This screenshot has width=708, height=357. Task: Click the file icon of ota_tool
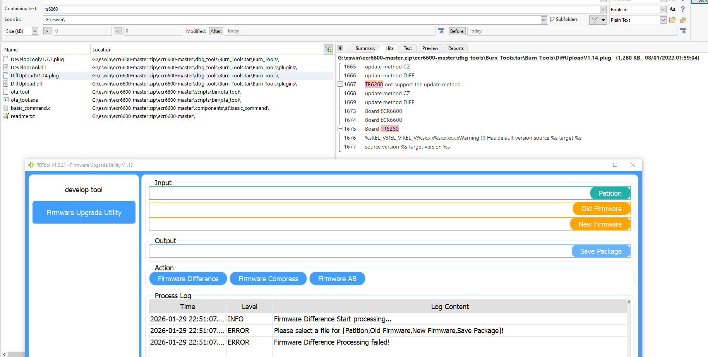[6, 92]
